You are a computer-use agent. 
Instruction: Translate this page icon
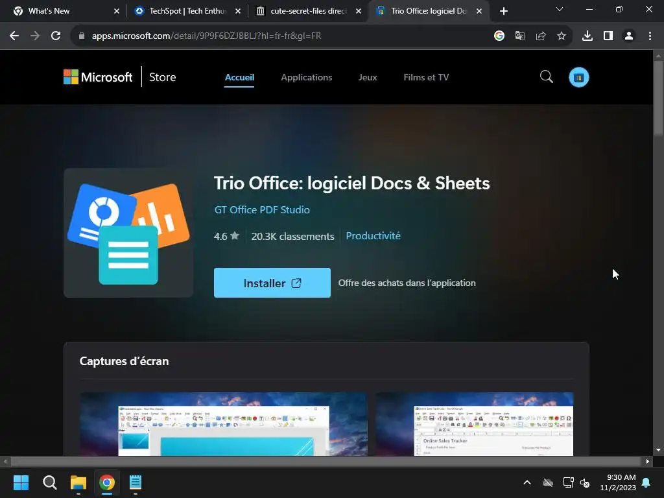coord(520,36)
